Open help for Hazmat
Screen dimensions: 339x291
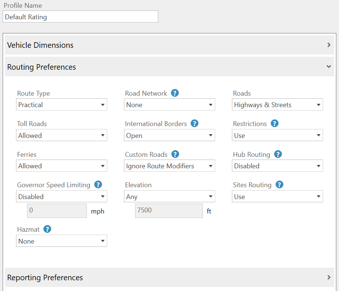(x=47, y=229)
